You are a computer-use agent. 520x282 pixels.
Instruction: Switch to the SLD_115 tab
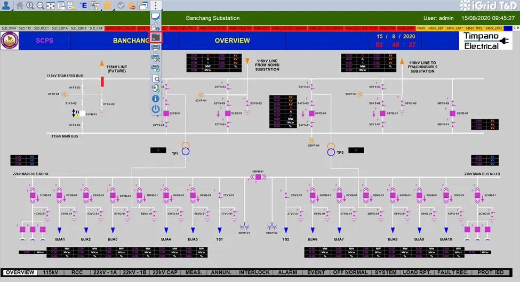point(25,28)
